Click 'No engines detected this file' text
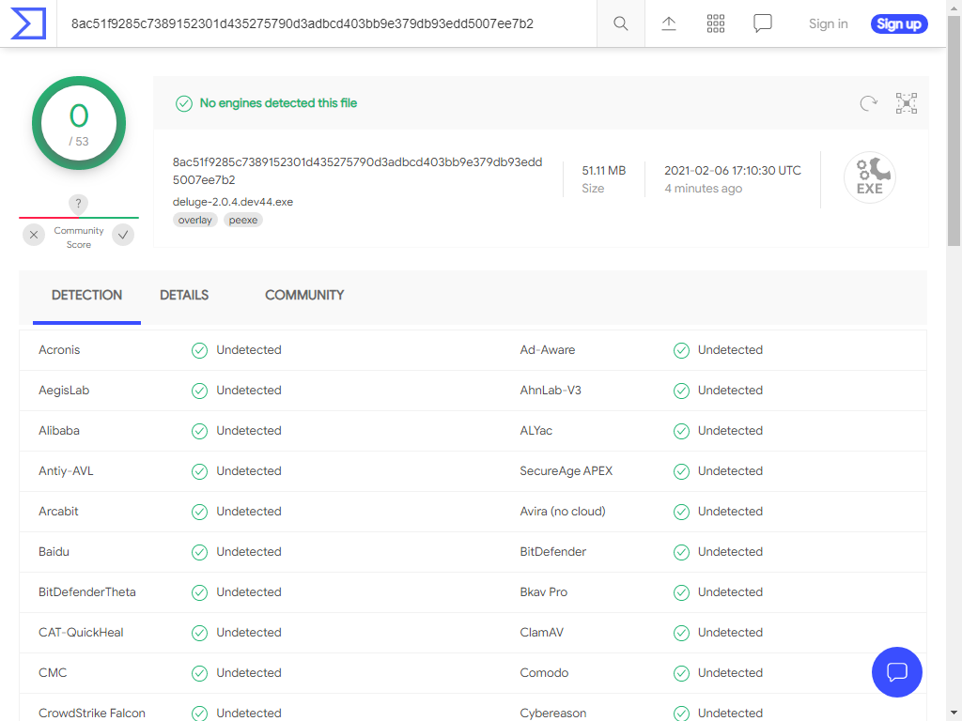 (x=278, y=103)
